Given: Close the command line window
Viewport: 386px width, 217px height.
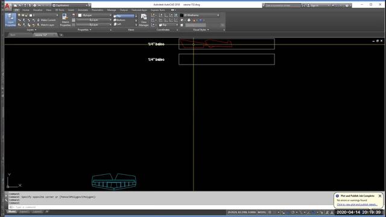Looking at the screenshot, I should [7, 195].
